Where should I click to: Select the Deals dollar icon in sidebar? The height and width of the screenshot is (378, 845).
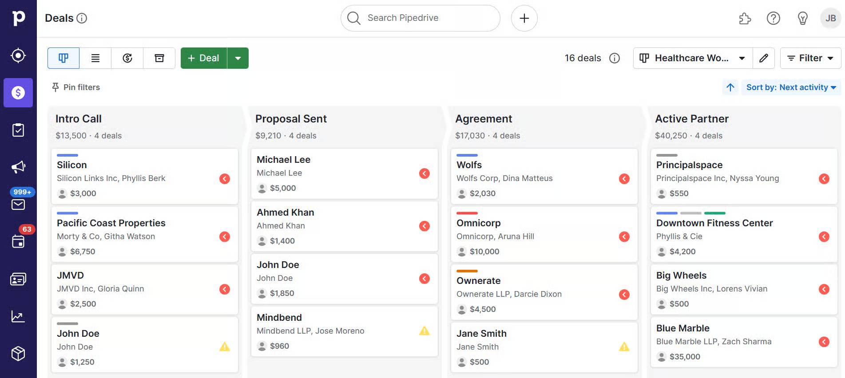pos(18,93)
